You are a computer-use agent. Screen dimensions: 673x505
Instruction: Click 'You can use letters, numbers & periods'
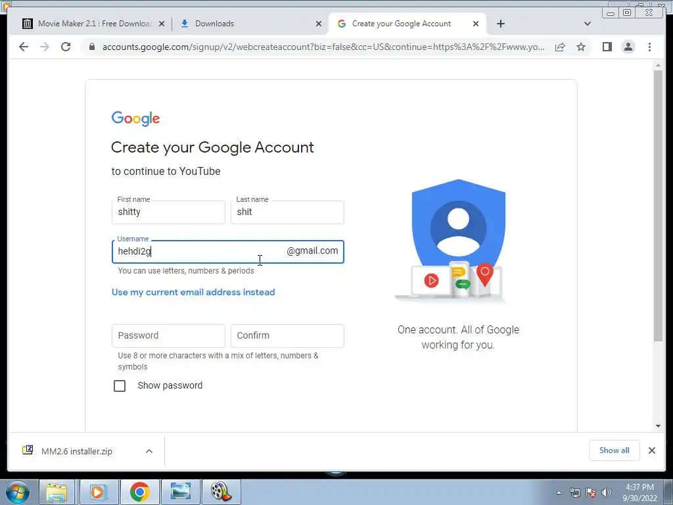point(186,271)
